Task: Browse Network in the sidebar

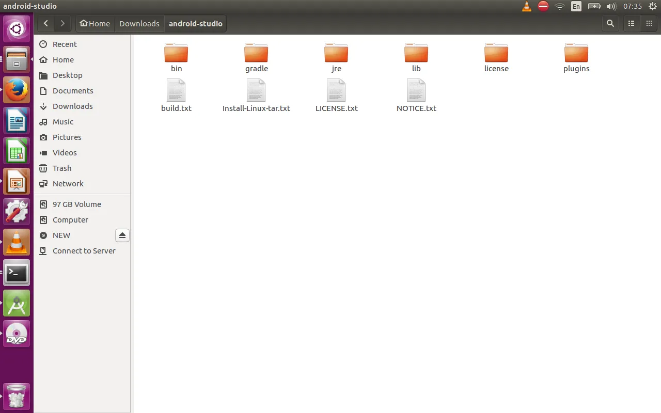Action: click(82, 184)
